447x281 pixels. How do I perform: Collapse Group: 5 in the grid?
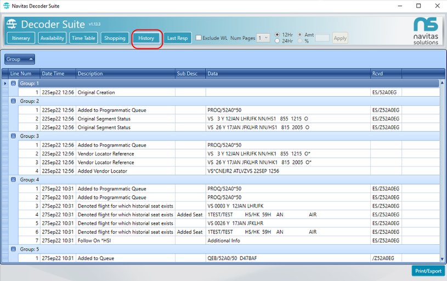13,249
